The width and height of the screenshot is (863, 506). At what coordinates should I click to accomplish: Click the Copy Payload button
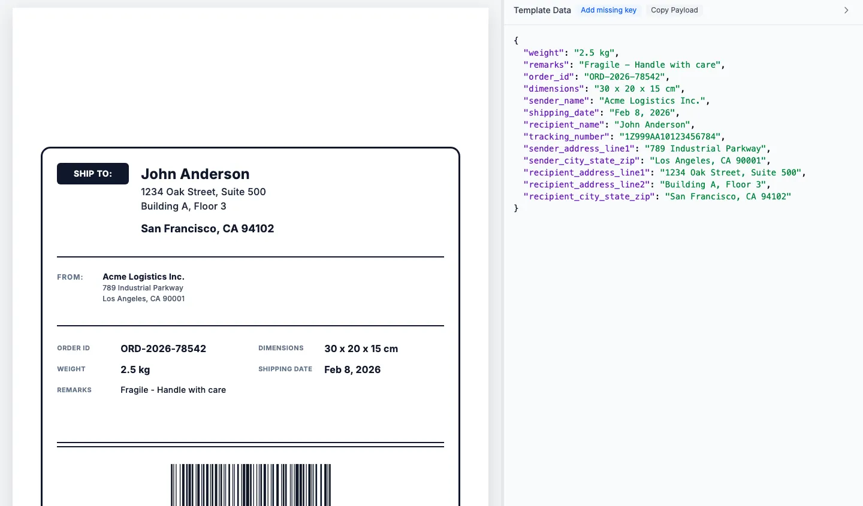(x=674, y=10)
